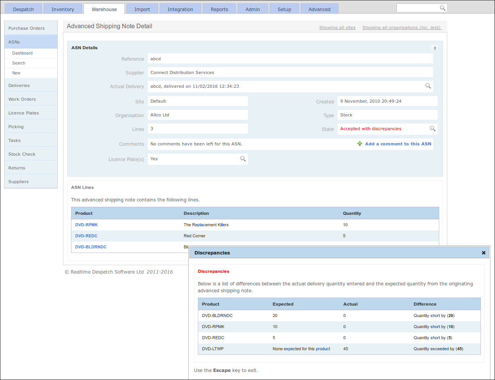Open State lookup magnifier icon

(x=433, y=129)
